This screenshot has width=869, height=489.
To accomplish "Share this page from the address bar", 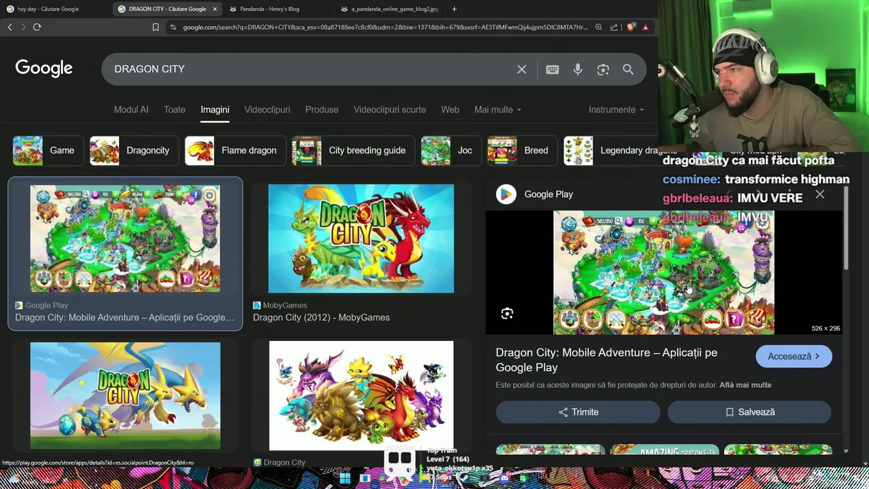I will (614, 27).
